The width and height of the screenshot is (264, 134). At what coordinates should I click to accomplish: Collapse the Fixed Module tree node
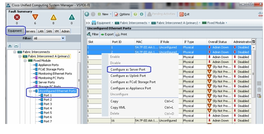(x=25, y=61)
